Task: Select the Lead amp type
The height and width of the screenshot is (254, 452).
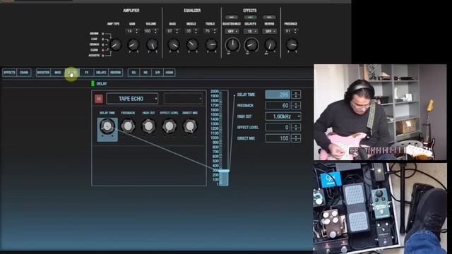Action: (x=103, y=40)
